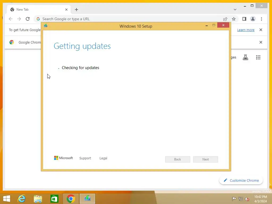Switch to Windows 10 Setup taskbar item
Image resolution: width=272 pixels, height=204 pixels.
(87, 199)
